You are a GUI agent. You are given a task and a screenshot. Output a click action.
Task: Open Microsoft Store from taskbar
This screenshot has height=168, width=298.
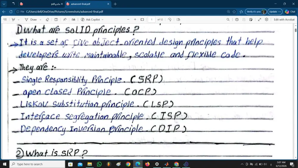pyautogui.click(x=70, y=164)
